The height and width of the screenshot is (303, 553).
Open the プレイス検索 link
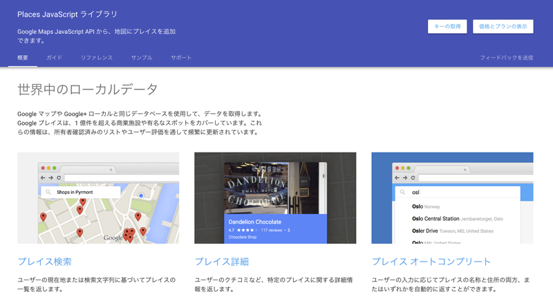[45, 262]
